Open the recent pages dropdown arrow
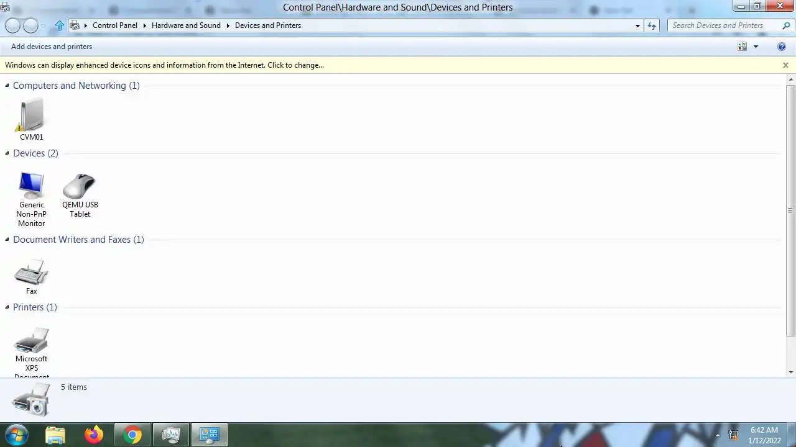 (44, 26)
